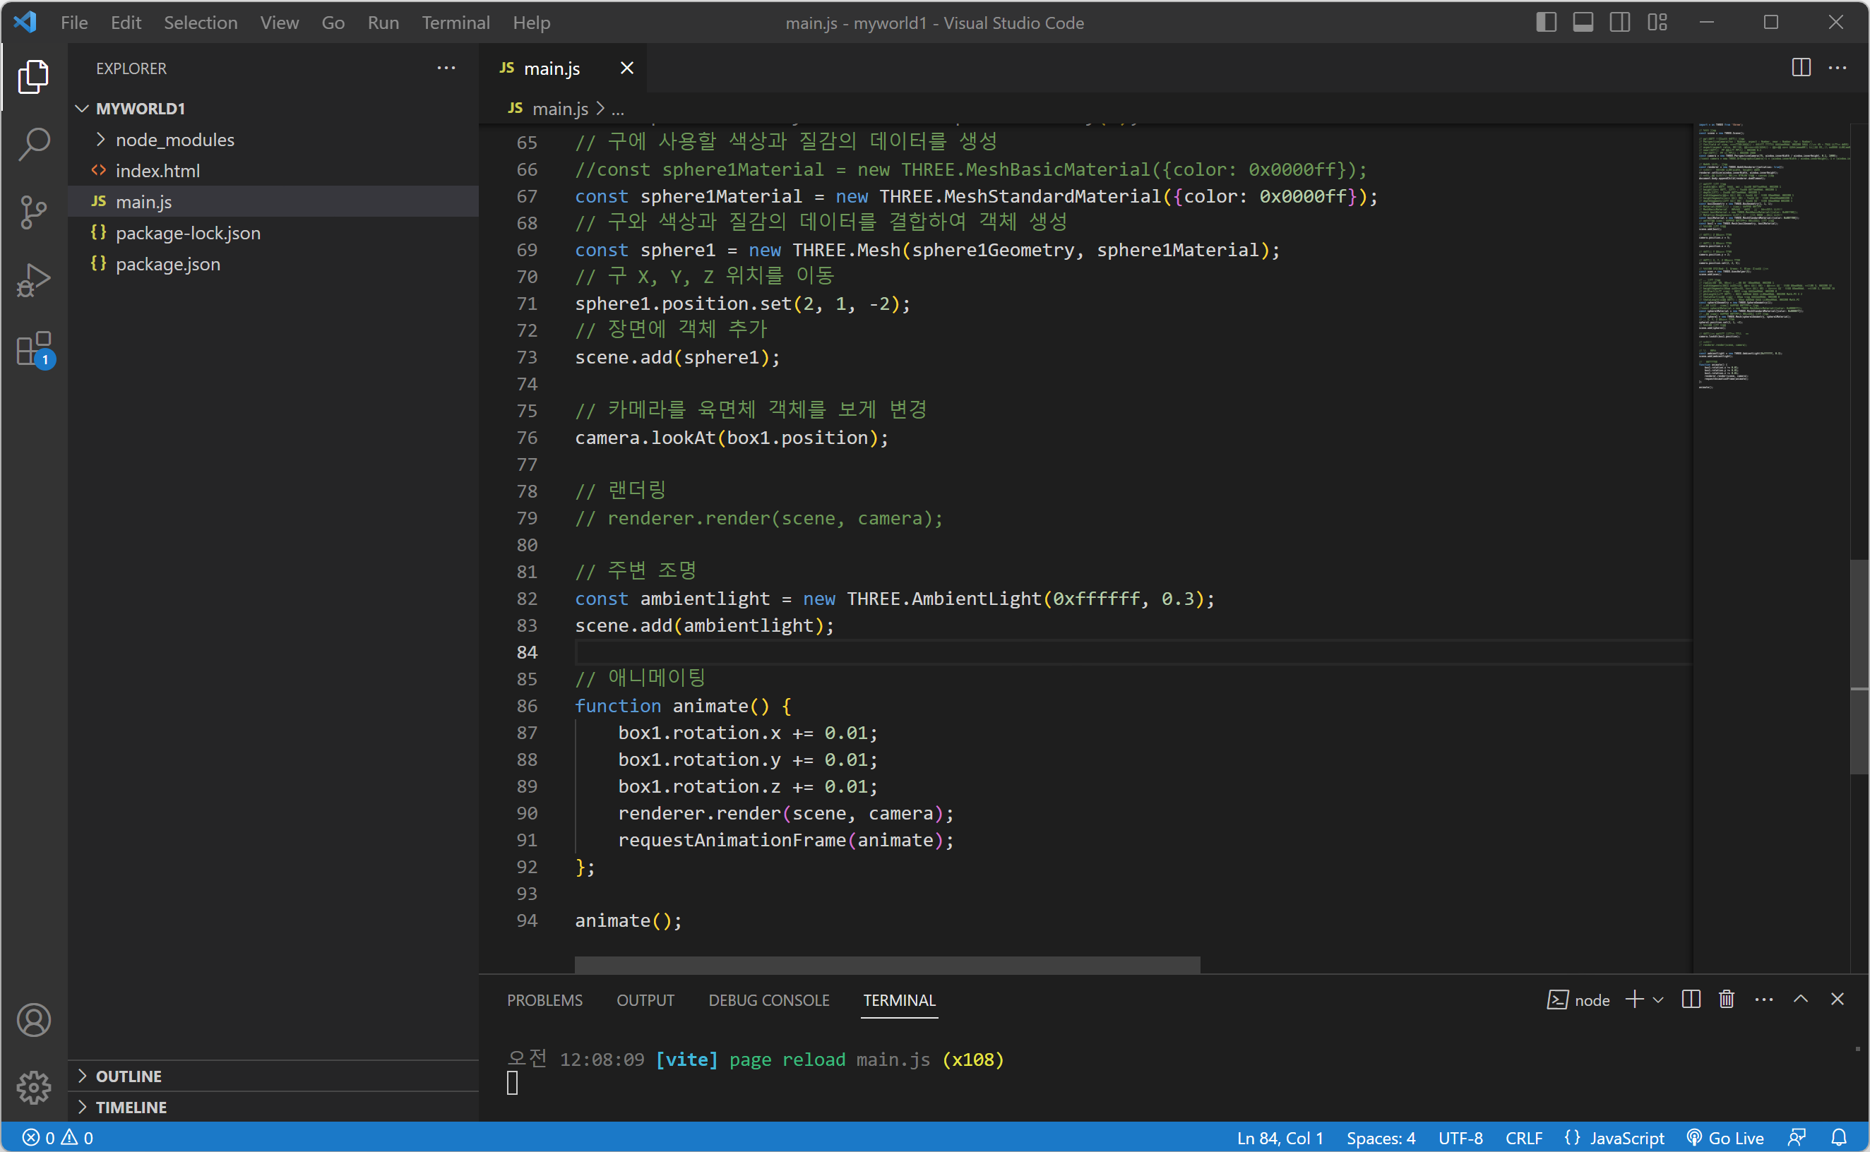Viewport: 1870px width, 1152px height.
Task: Open the Search view in activity bar
Action: point(33,143)
